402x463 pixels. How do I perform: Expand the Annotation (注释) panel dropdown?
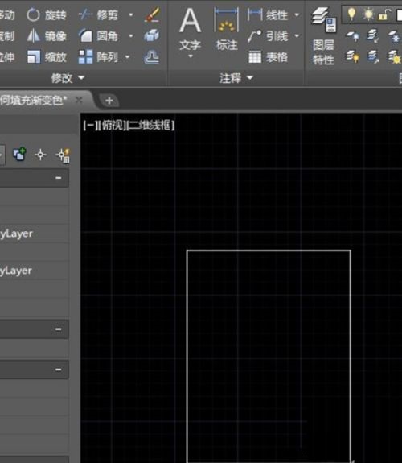236,78
